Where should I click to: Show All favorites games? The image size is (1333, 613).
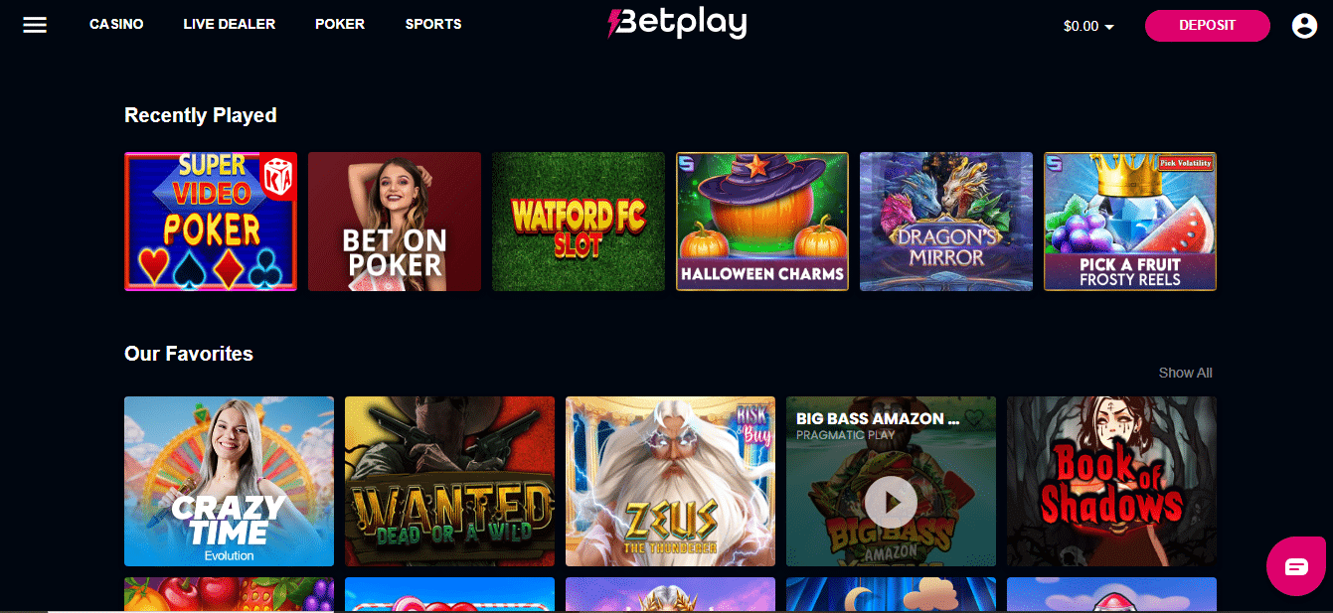pyautogui.click(x=1185, y=373)
